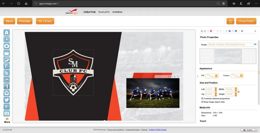Viewport: 260px width, 133px height.
Task: Insert an RSS feed widget
Action: [x=7, y=73]
